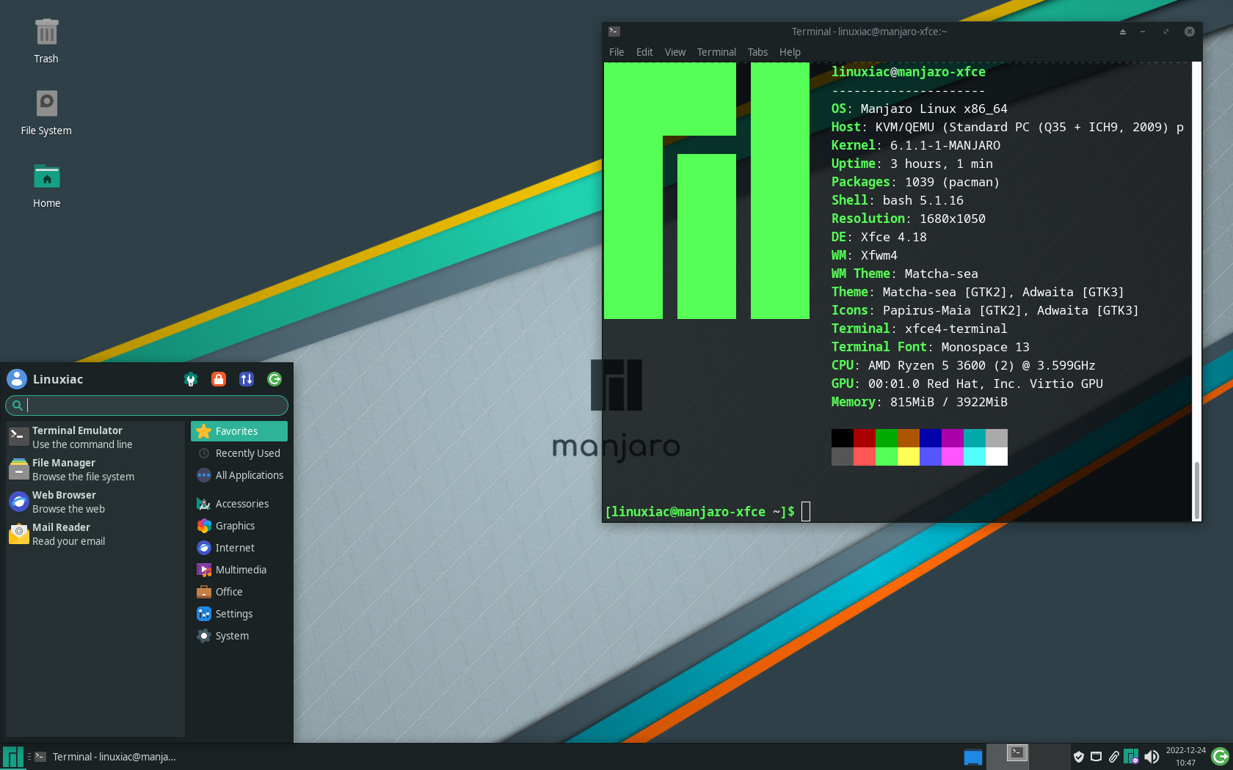
Task: Click the volume speaker tray icon
Action: [1152, 757]
